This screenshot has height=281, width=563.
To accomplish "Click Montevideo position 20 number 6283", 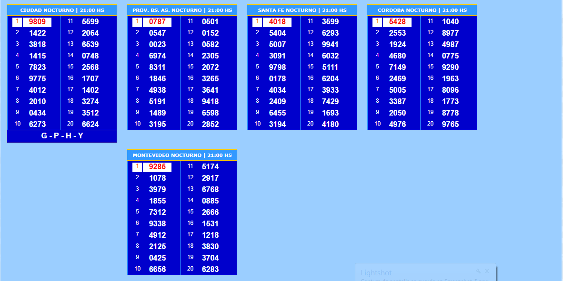I will point(210,269).
